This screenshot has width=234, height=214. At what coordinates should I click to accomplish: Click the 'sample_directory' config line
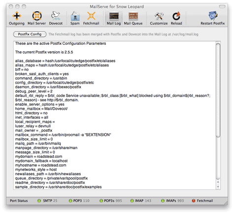tap(58, 187)
